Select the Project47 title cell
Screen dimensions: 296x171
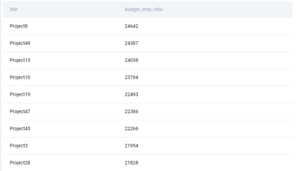pyautogui.click(x=20, y=112)
